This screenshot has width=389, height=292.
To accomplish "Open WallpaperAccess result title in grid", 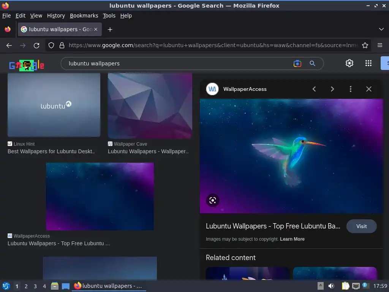I will 59,243.
